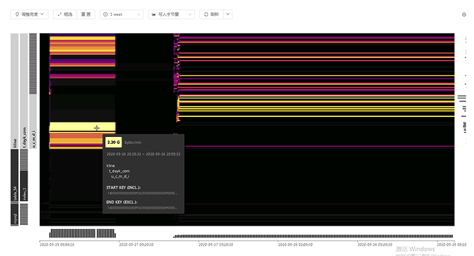
Task: Click the bright yellow heatmap band under the crosshair
Action: pos(82,127)
